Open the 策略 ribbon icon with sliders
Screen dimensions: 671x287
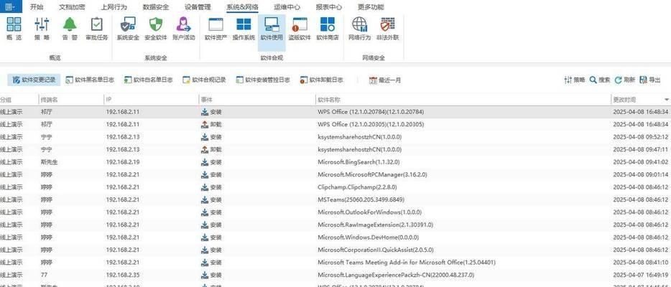42,29
